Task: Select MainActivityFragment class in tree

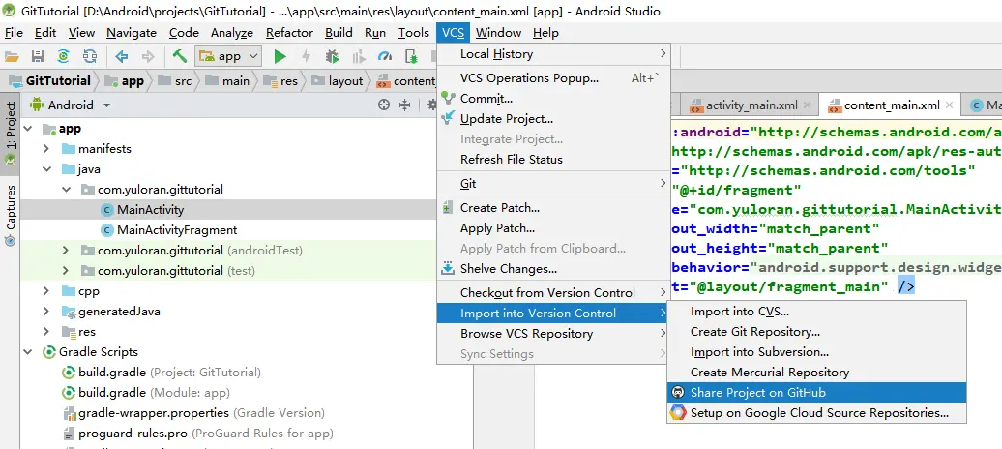Action: point(177,230)
